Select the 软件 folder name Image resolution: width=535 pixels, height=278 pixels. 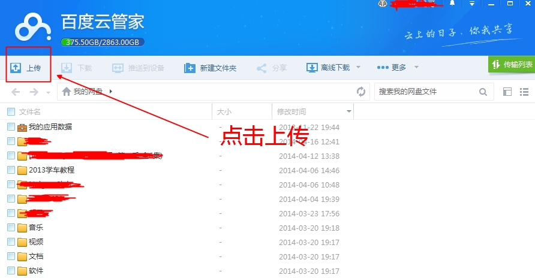click(36, 271)
